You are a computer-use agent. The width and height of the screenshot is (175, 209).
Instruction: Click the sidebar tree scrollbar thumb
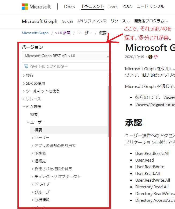coord(110,111)
